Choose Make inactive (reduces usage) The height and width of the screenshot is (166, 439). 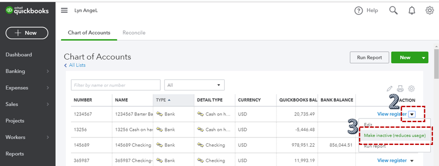click(x=394, y=136)
